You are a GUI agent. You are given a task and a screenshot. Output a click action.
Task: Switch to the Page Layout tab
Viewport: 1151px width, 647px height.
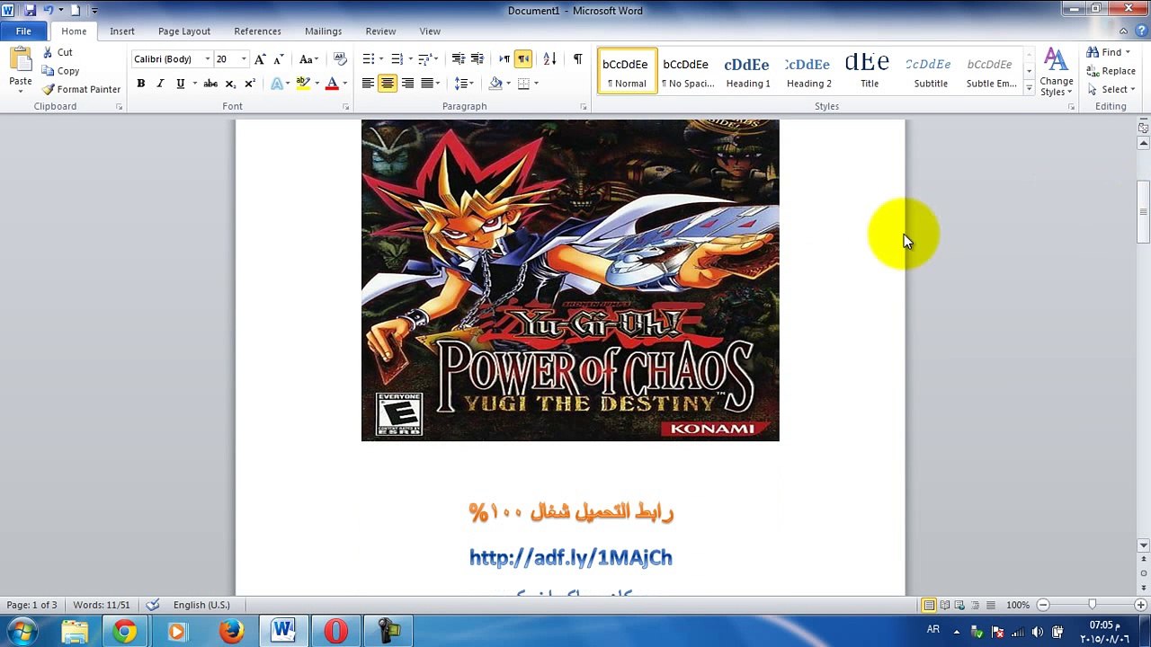(x=184, y=31)
